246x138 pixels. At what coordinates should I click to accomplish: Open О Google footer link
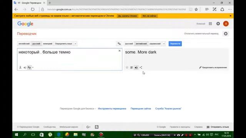click(x=161, y=127)
